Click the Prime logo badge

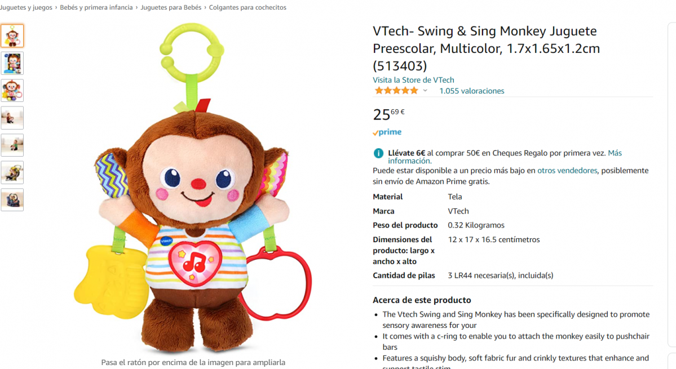(387, 132)
